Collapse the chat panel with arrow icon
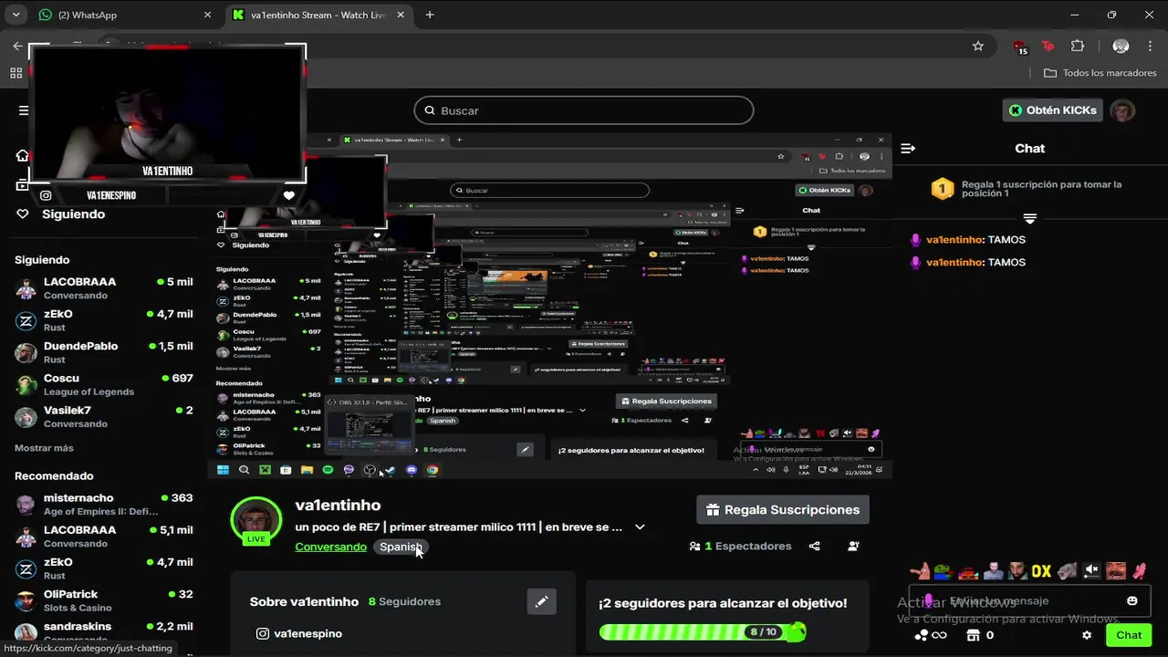1168x657 pixels. coord(908,148)
